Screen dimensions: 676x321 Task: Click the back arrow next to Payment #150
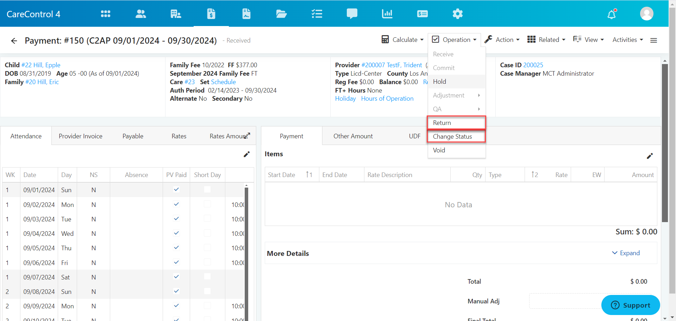tap(14, 40)
